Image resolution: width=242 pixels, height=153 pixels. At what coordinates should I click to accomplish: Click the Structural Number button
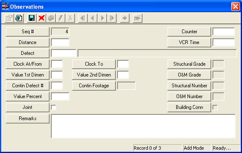pos(189,86)
